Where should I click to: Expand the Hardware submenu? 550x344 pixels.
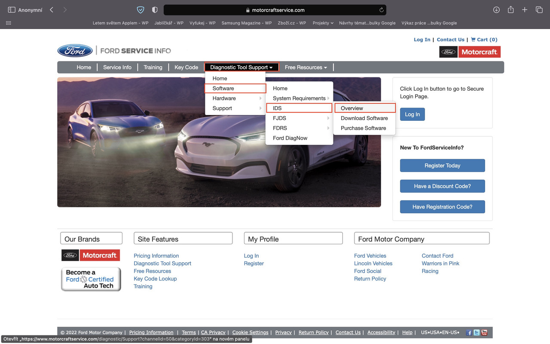pos(235,98)
